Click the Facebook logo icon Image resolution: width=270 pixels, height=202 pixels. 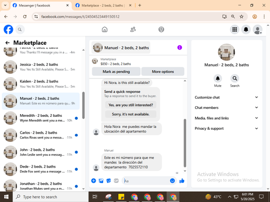coord(8,30)
